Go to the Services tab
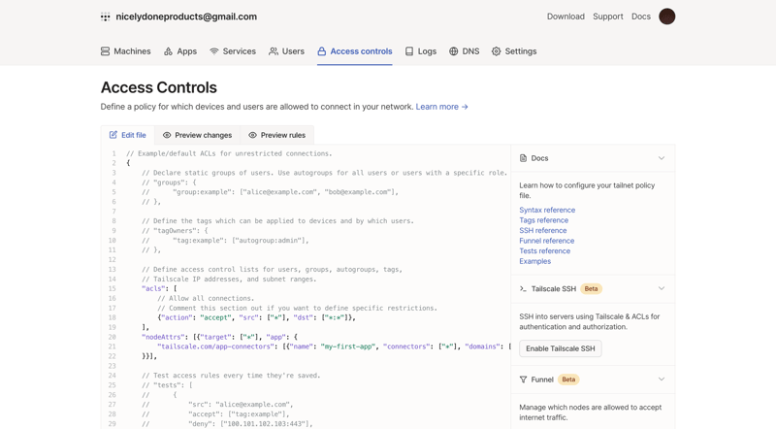This screenshot has width=776, height=429. pyautogui.click(x=233, y=51)
